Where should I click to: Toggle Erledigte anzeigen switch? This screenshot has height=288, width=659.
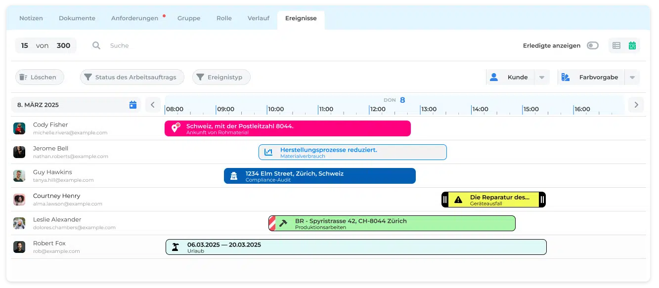[592, 45]
